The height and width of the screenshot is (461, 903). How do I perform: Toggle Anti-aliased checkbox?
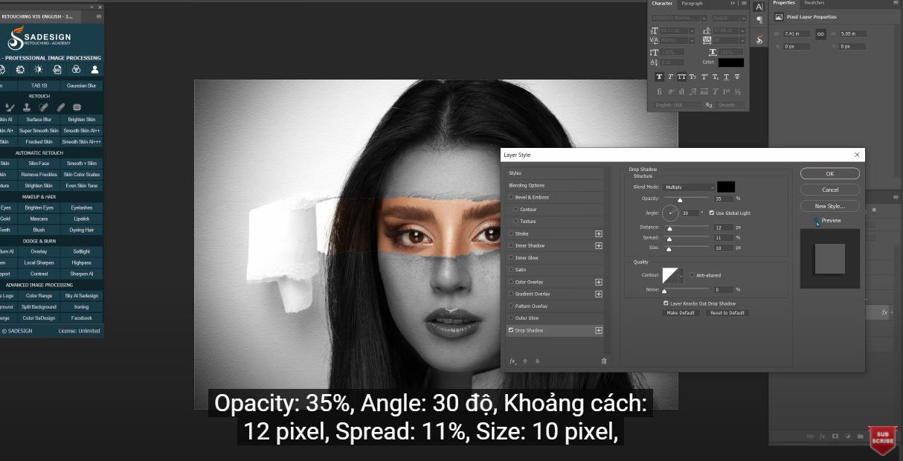[x=691, y=274]
